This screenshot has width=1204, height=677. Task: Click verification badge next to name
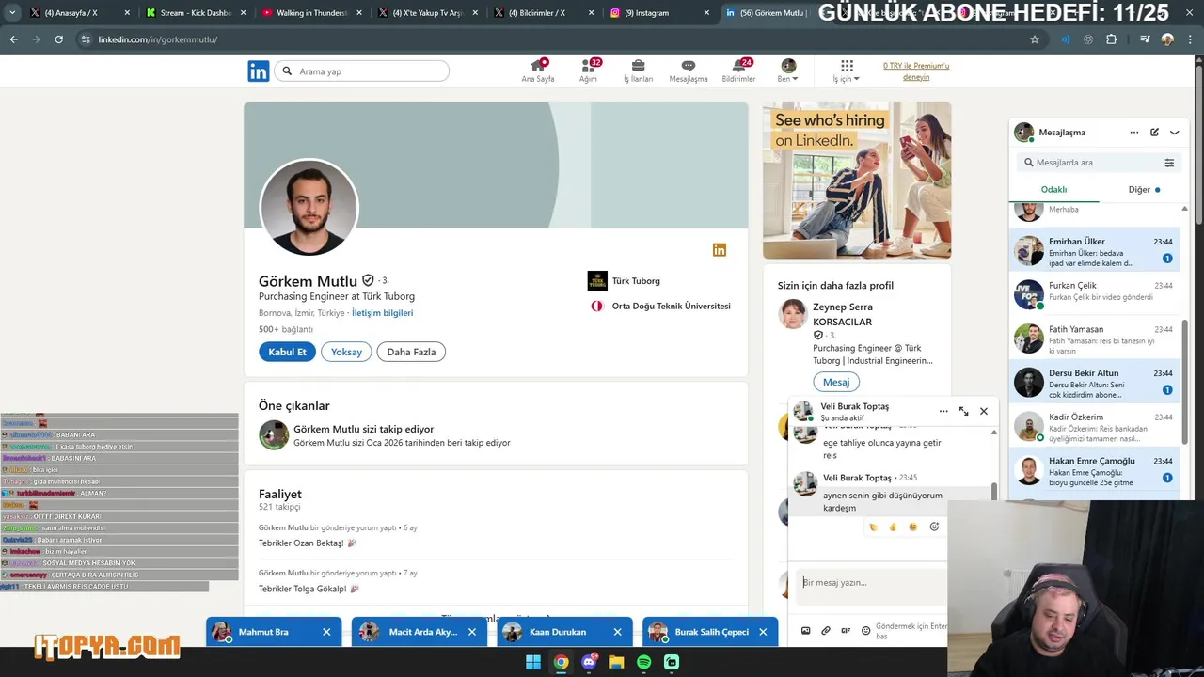(x=368, y=280)
